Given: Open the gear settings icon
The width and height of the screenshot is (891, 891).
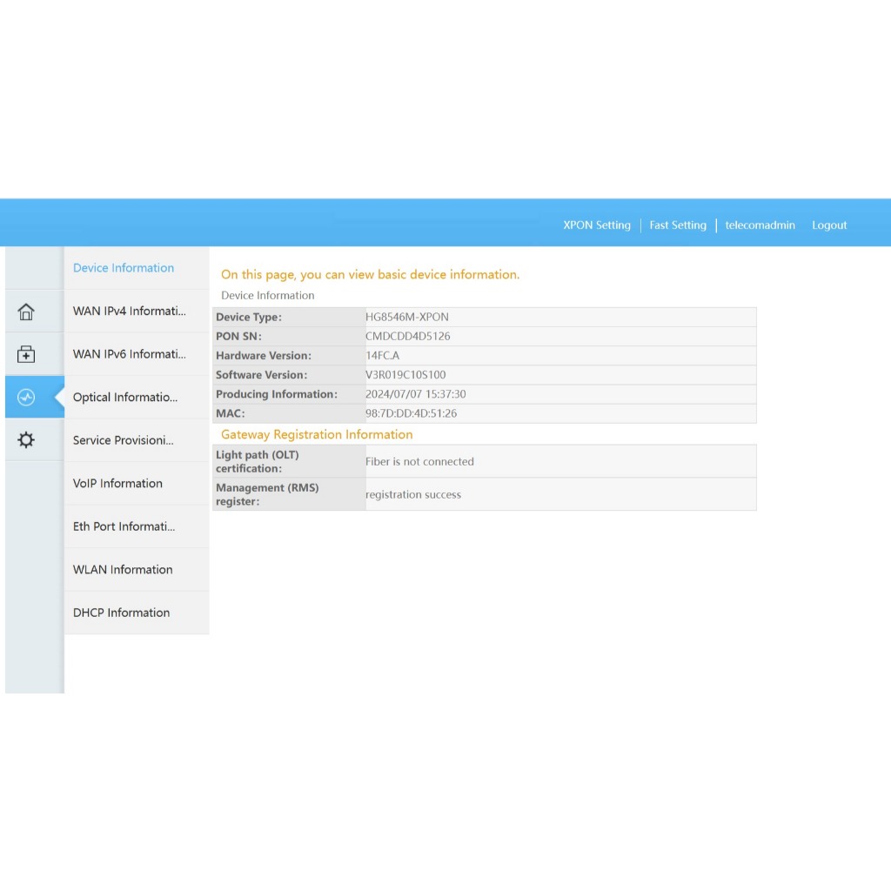Looking at the screenshot, I should (26, 440).
